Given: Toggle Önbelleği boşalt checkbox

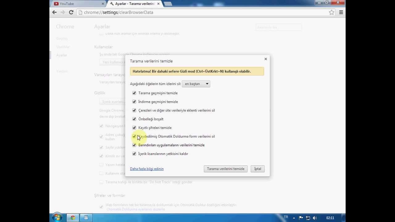Looking at the screenshot, I should click(134, 119).
